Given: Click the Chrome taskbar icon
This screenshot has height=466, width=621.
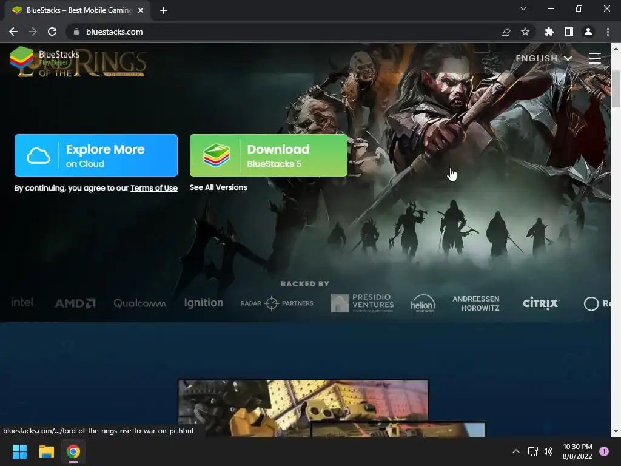Looking at the screenshot, I should tap(73, 451).
